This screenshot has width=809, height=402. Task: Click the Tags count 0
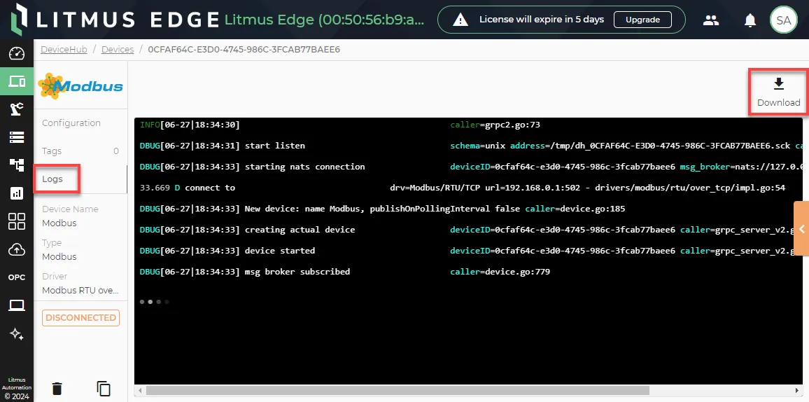116,151
